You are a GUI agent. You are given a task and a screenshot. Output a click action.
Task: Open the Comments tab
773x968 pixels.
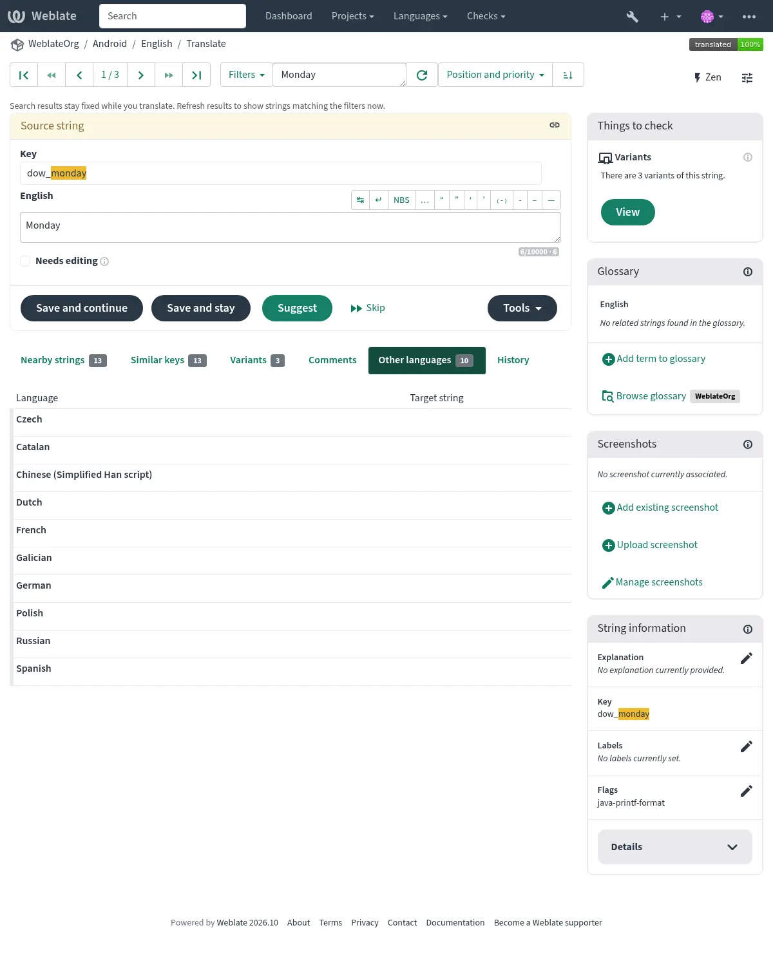[x=332, y=361]
